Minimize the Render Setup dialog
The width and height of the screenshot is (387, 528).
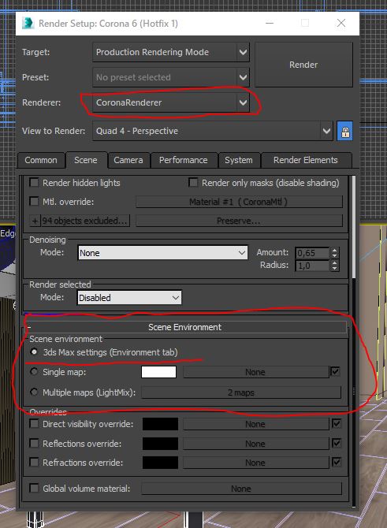(270, 23)
